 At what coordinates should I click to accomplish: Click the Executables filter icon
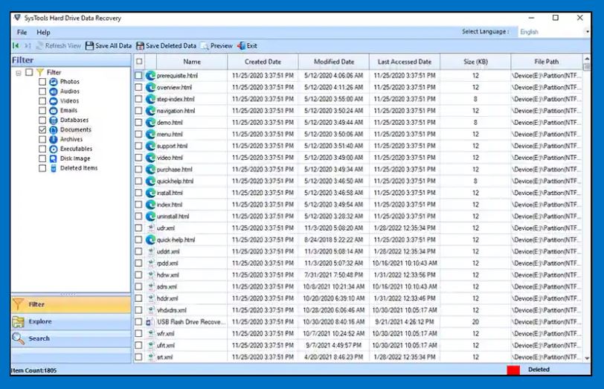coord(54,149)
